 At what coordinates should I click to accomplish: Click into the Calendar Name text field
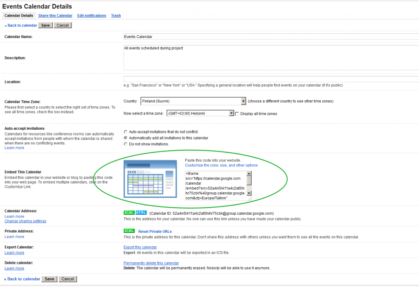click(x=270, y=36)
